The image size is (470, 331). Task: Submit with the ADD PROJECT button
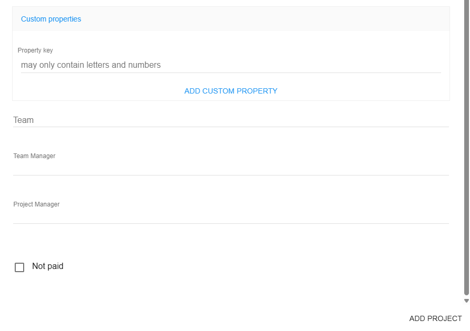435,318
